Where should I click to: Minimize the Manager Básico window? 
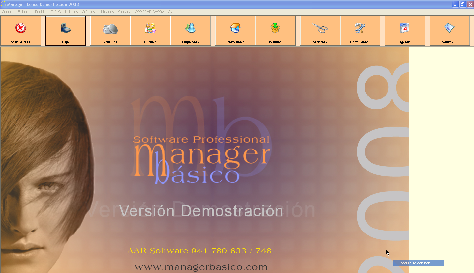point(456,4)
